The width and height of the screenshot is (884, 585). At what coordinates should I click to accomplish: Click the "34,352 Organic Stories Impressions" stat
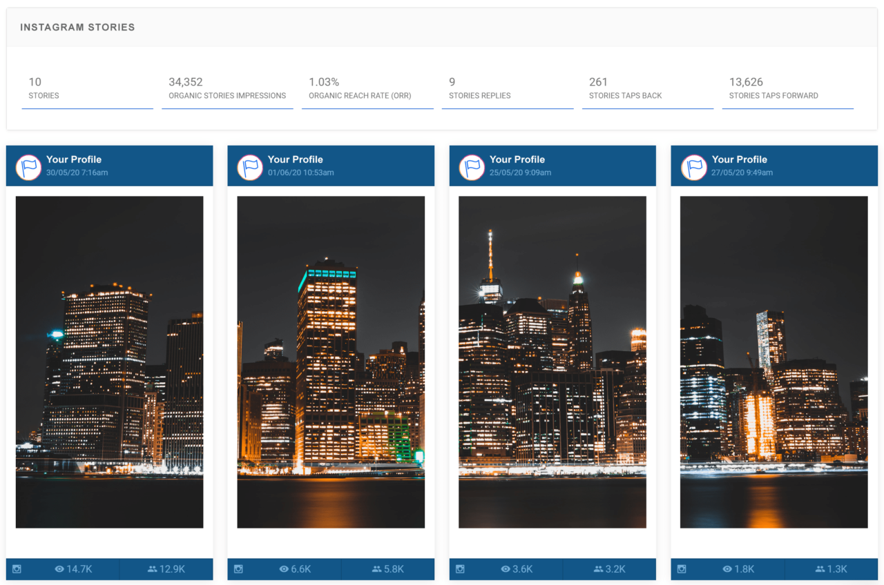[227, 88]
